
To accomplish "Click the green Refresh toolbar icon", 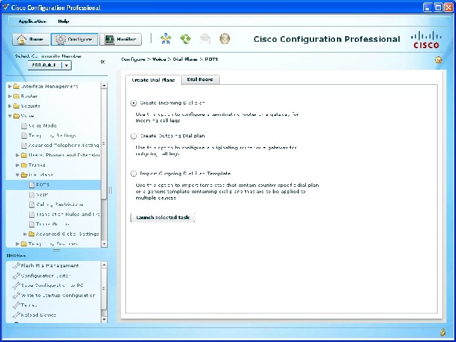I will tap(185, 39).
